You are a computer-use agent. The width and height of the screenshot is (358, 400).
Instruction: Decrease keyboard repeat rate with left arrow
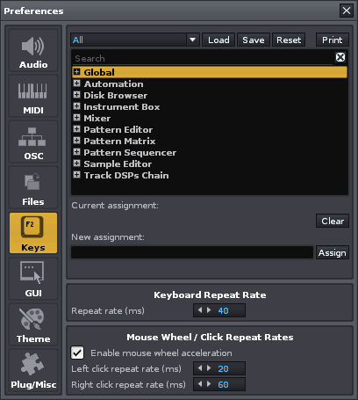coord(200,310)
